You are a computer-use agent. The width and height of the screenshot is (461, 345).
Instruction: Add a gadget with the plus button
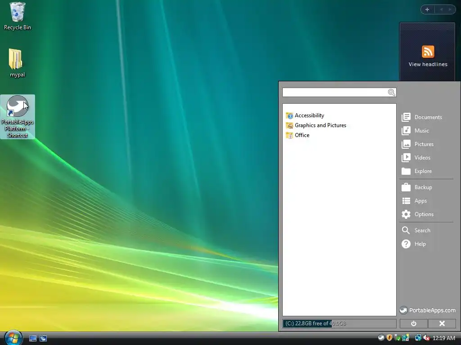tap(427, 9)
